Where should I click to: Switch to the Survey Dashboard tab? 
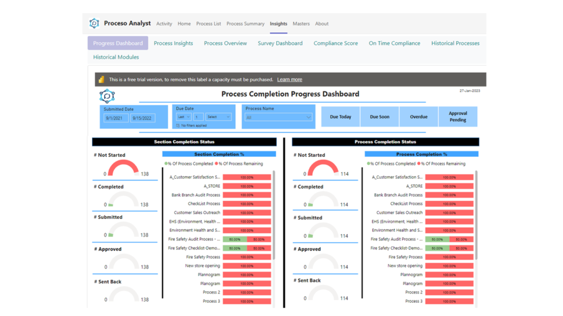pyautogui.click(x=280, y=43)
